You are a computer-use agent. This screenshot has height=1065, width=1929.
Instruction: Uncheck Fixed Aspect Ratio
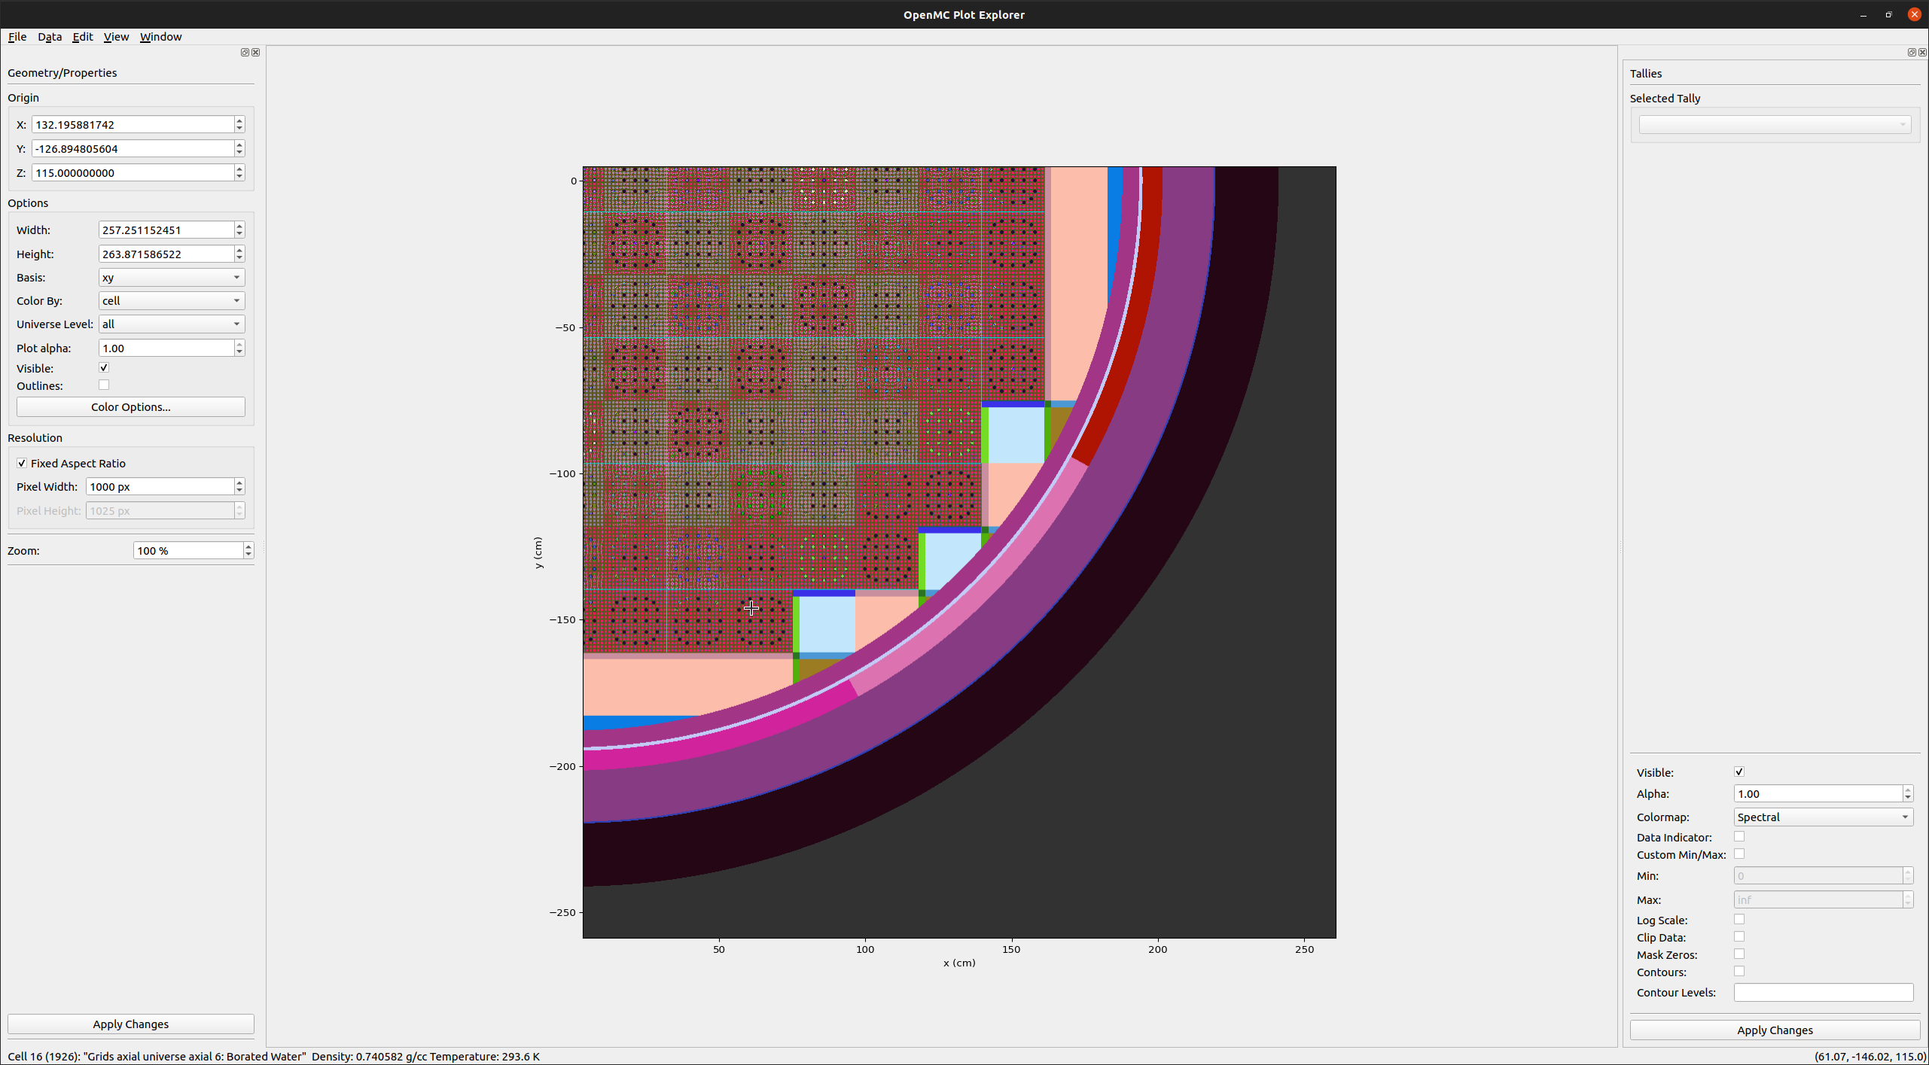click(x=22, y=463)
